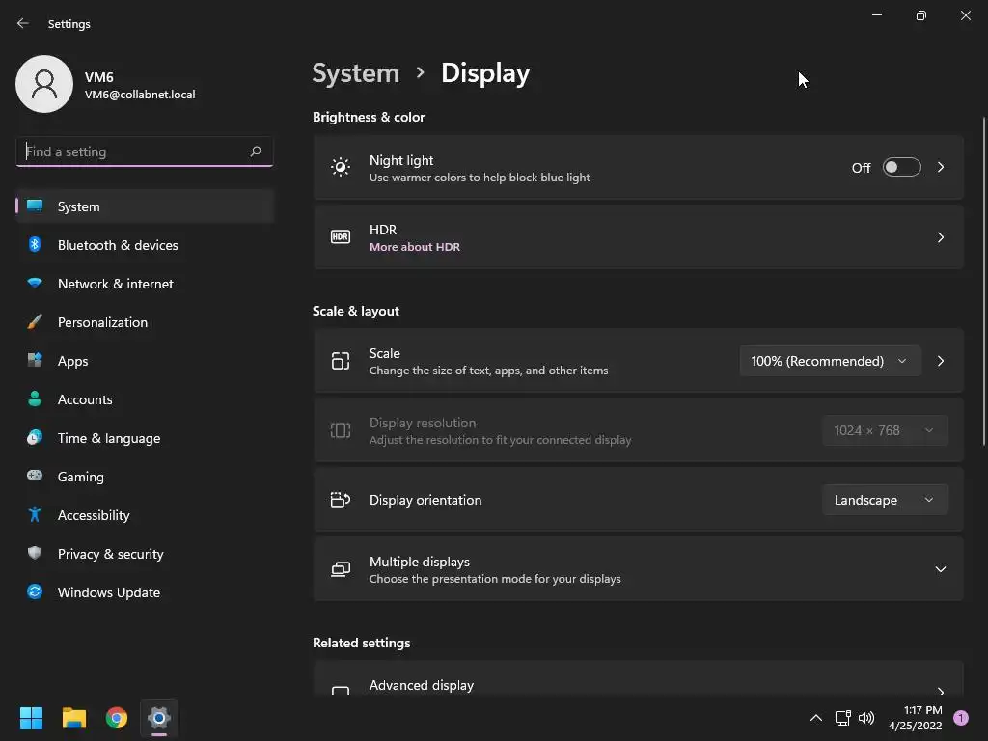Open the Scale 100% (Recommended) dropdown
This screenshot has height=741, width=988.
[830, 361]
